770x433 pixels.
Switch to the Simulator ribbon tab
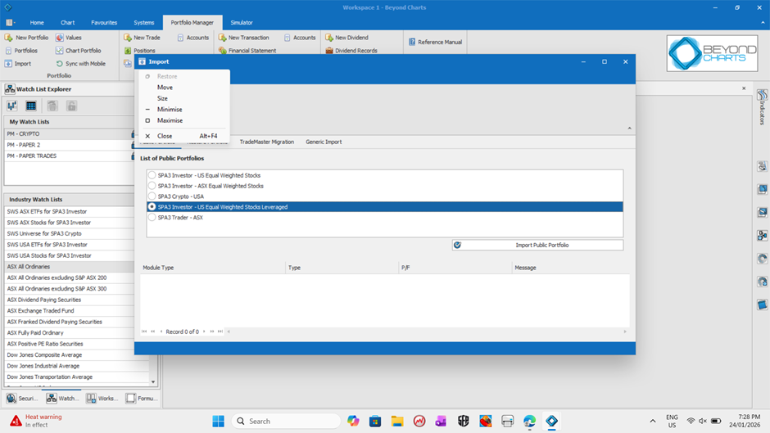tap(242, 23)
